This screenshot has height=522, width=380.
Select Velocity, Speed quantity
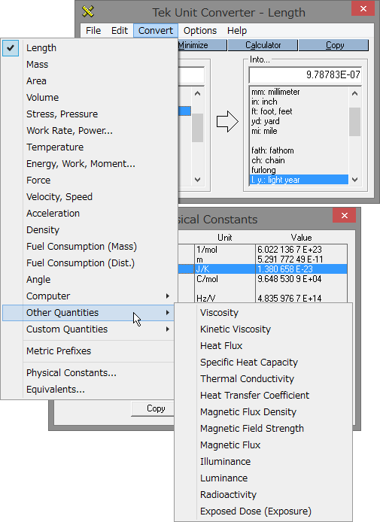(x=89, y=197)
